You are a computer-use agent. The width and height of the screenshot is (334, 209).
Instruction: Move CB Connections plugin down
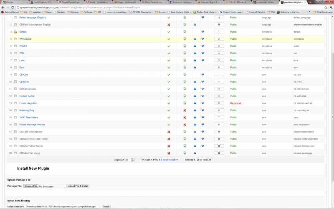[203, 89]
